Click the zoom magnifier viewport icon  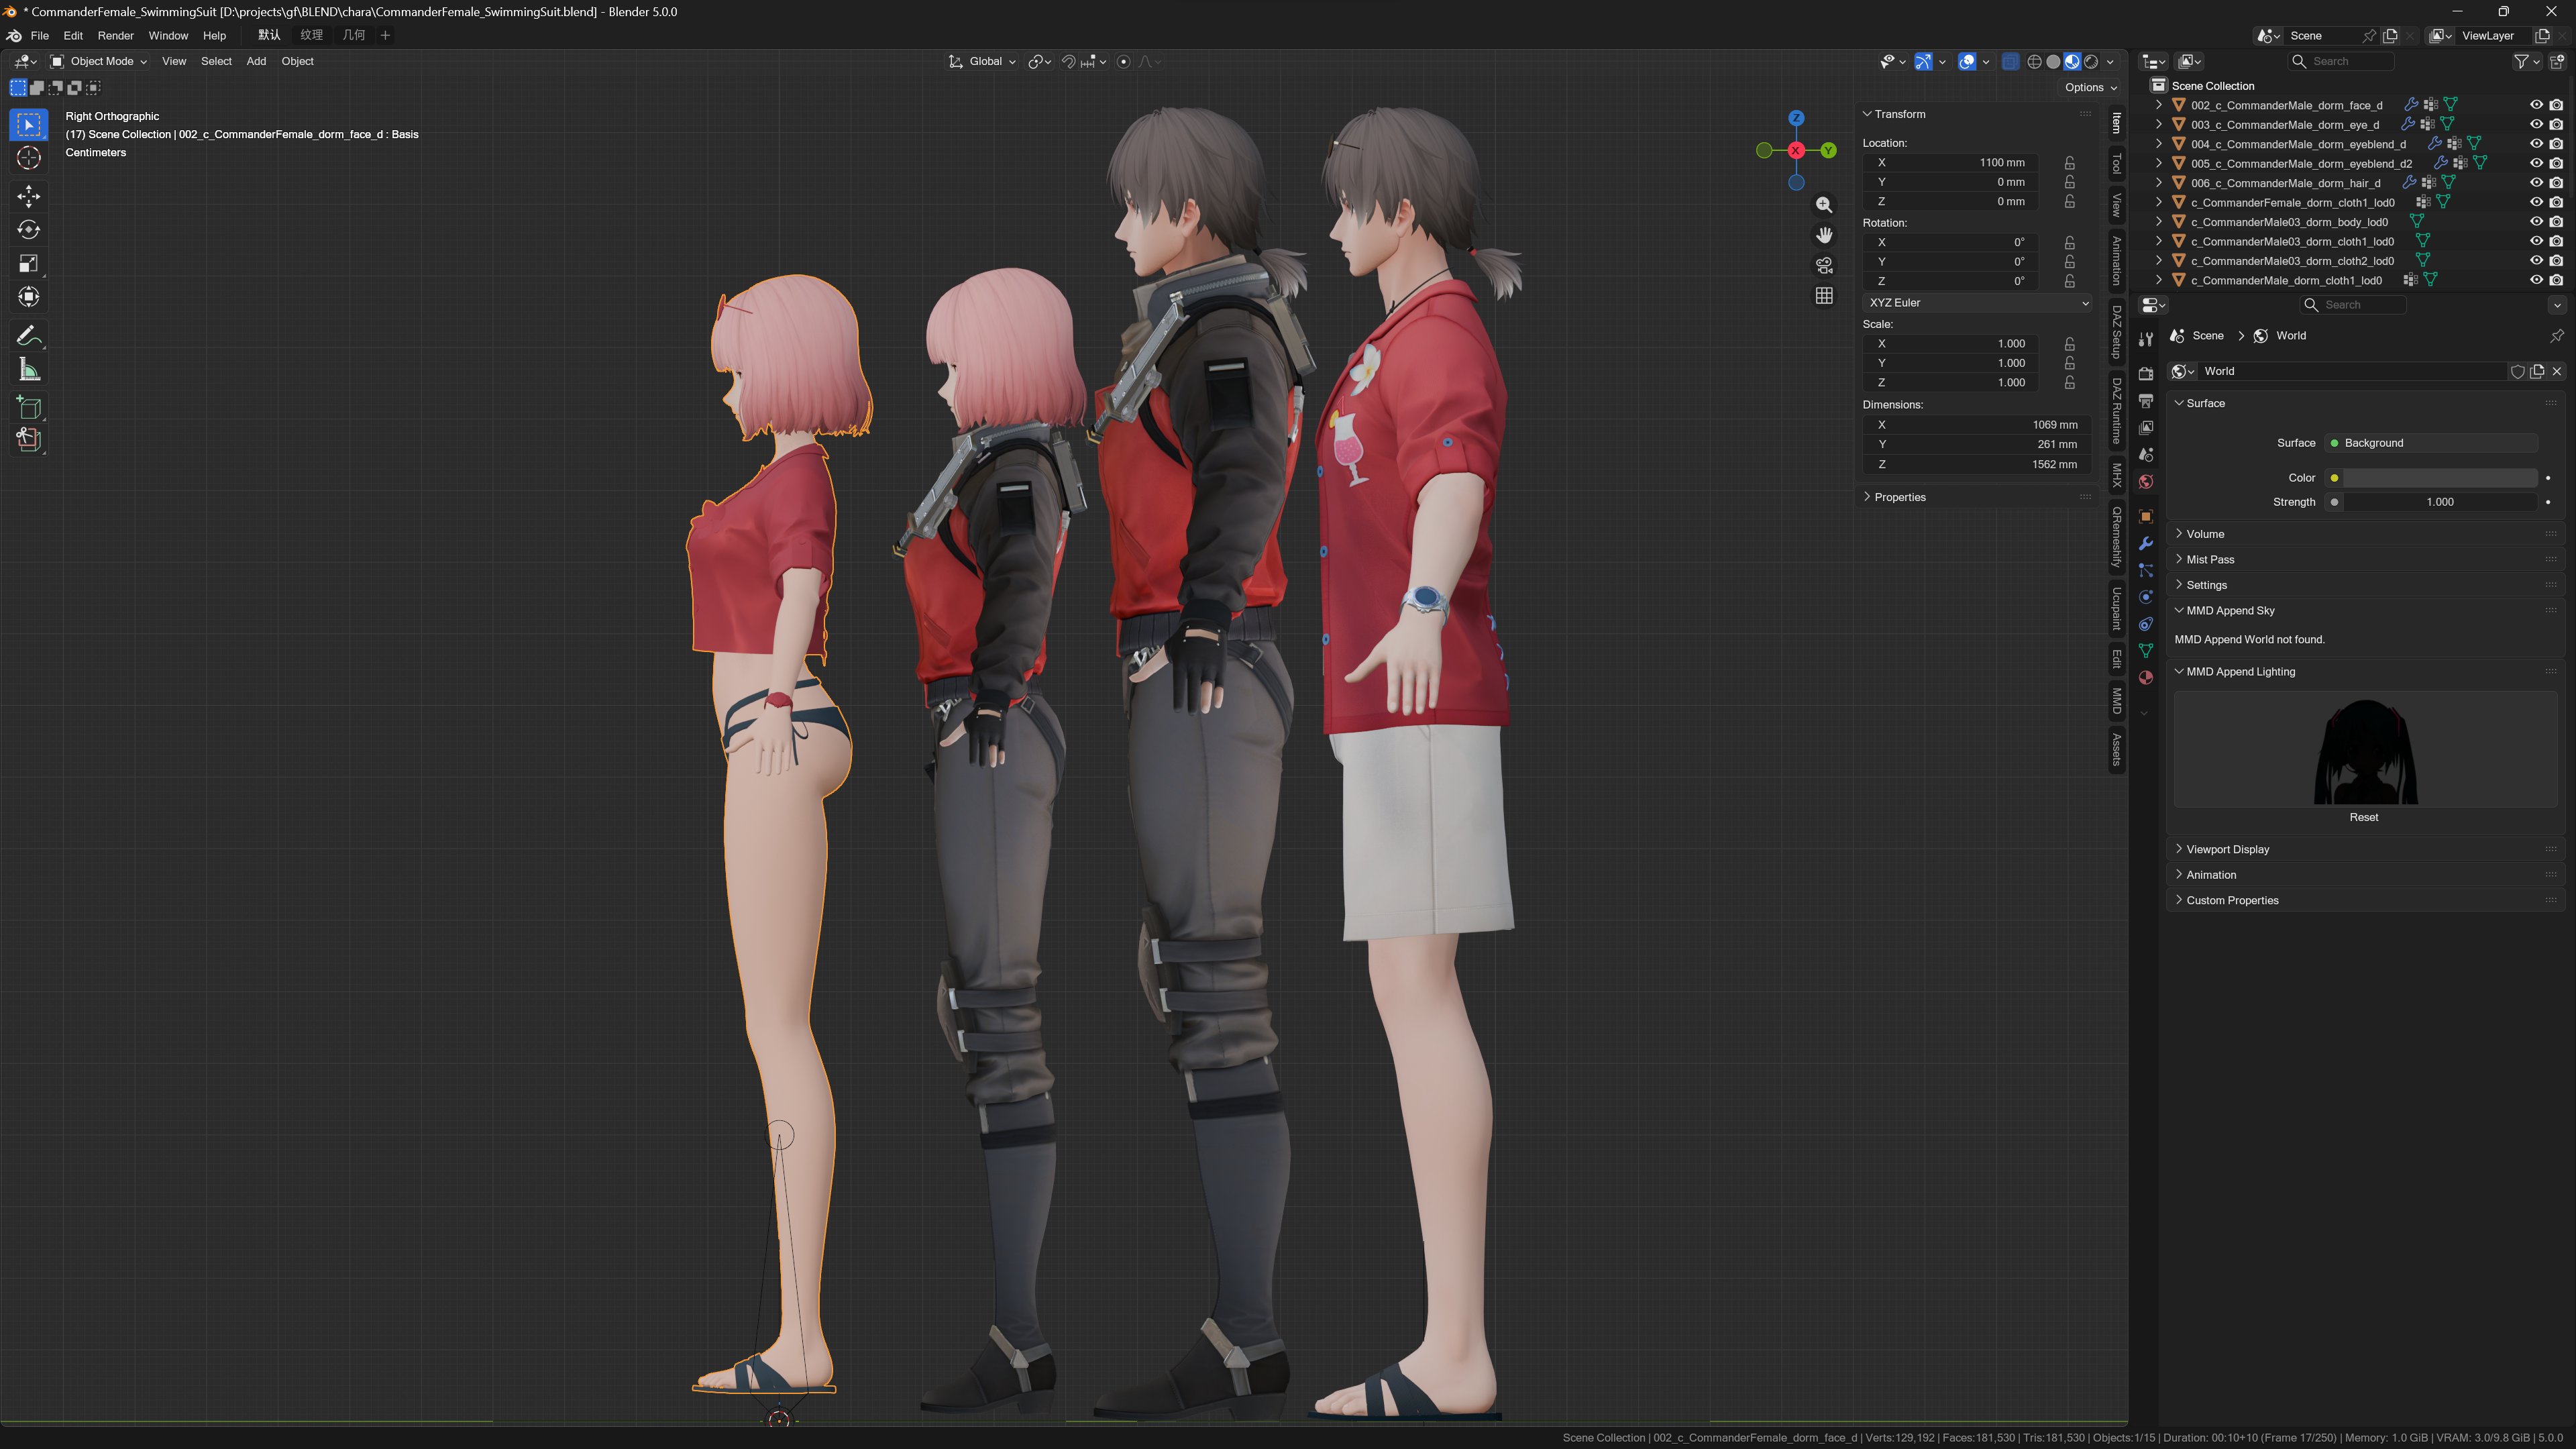tap(1824, 205)
